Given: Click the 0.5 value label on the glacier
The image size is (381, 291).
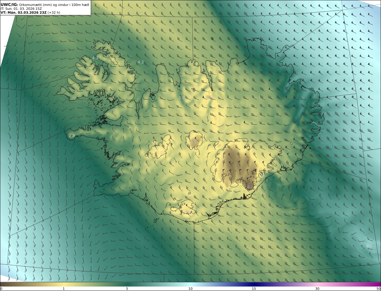Looking at the screenshot, I should coord(193,142).
